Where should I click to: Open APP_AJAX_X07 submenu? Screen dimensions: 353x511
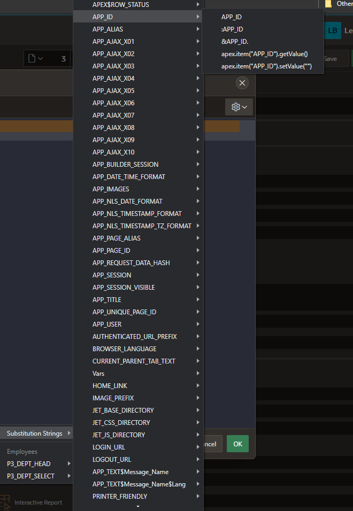pyautogui.click(x=138, y=115)
